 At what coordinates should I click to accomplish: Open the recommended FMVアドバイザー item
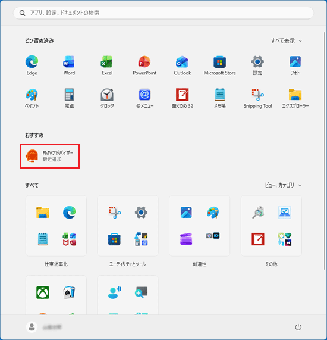point(49,156)
